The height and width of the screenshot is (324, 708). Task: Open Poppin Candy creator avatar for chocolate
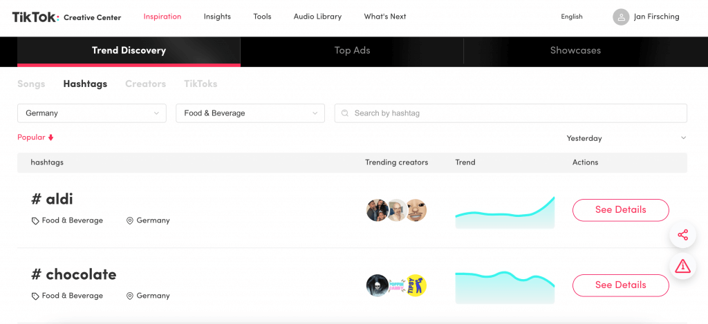[x=396, y=285]
